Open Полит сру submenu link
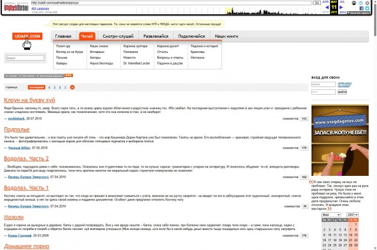377x250 pixels. click(x=63, y=46)
